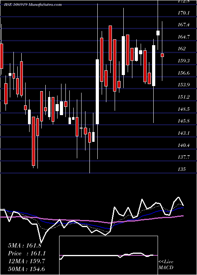This screenshot has width=197, height=275.
Task: Pick the 148.5 axis value
Action: pos(184,109)
